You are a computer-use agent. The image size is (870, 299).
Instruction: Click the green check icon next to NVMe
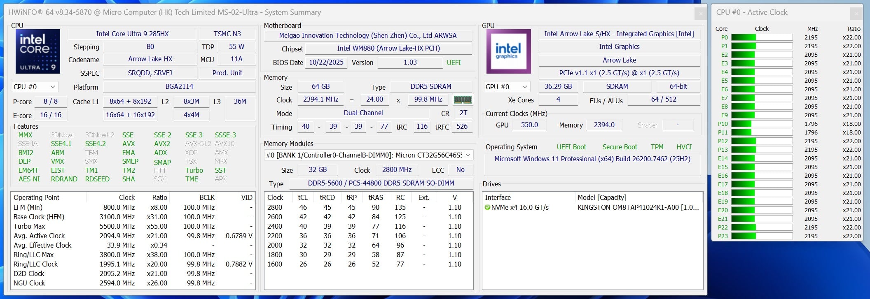[x=488, y=208]
